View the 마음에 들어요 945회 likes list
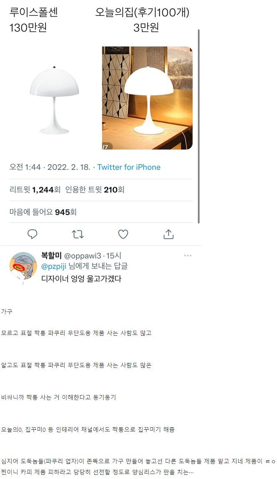Viewport: 277px width, 479px height. [43, 212]
